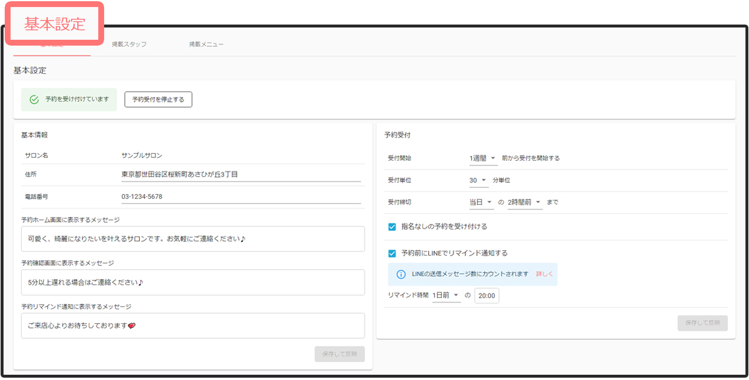Uncheck 予約前にLINEでリマインド通知する checkbox
The width and height of the screenshot is (749, 380).
[392, 254]
